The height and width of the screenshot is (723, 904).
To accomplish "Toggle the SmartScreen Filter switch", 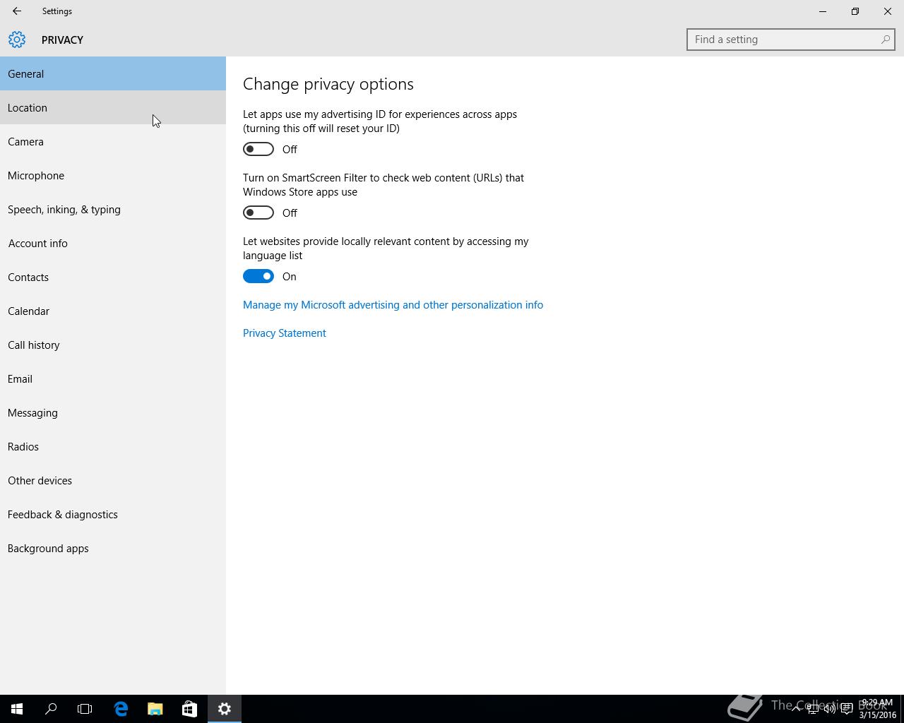I will [258, 213].
